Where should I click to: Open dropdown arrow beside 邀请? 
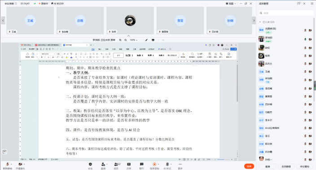[107, 164]
